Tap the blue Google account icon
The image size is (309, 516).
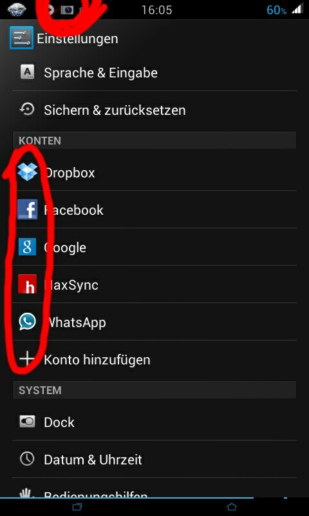(x=27, y=247)
